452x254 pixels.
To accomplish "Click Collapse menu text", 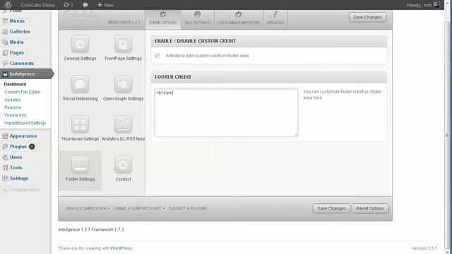I will tap(25, 190).
